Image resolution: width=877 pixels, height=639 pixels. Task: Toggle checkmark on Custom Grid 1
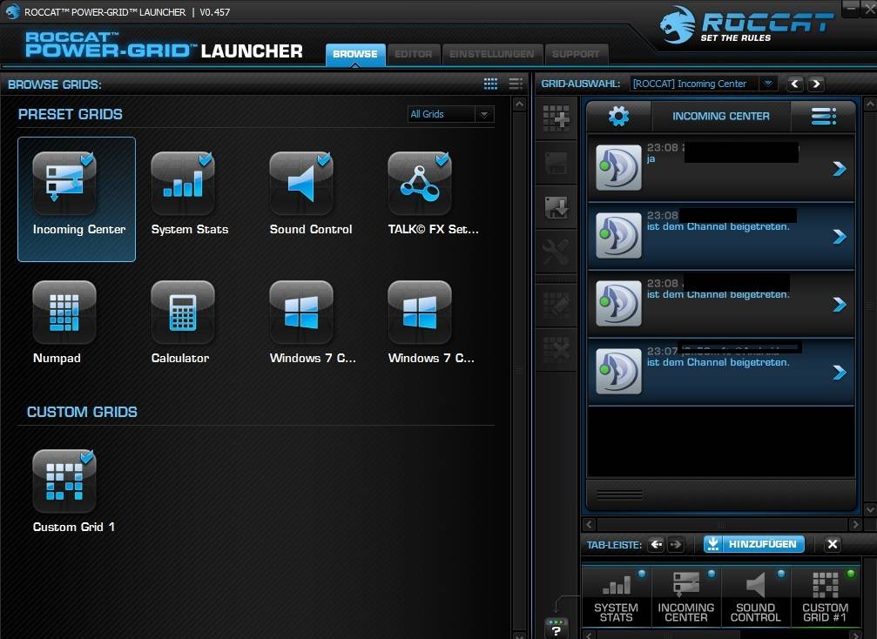[x=87, y=457]
